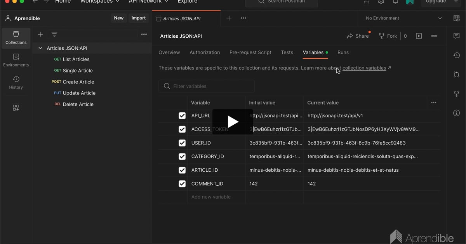
Task: Click the settings gear icon in top bar
Action: 381,2
